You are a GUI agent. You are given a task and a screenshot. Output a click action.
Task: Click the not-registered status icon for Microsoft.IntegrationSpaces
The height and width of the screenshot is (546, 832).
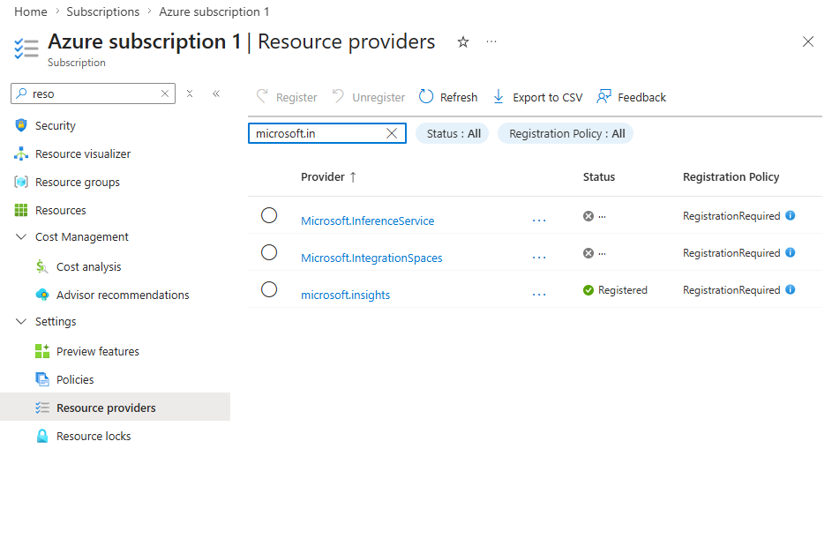tap(588, 253)
